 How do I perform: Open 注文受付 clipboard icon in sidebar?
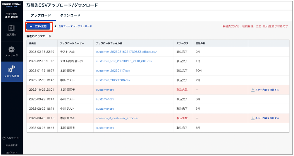tap(11, 29)
